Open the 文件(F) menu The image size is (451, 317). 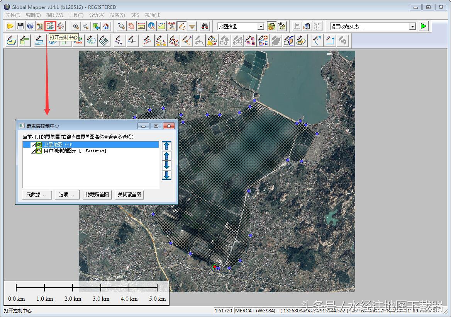[13, 15]
